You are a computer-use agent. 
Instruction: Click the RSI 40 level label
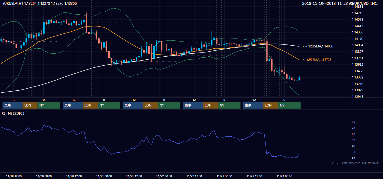pyautogui.click(x=353, y=146)
